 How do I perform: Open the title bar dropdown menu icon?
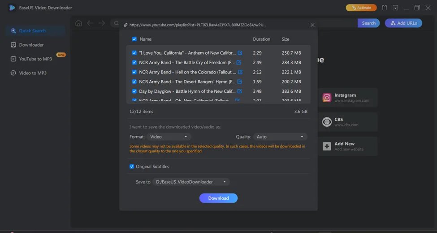(x=395, y=8)
